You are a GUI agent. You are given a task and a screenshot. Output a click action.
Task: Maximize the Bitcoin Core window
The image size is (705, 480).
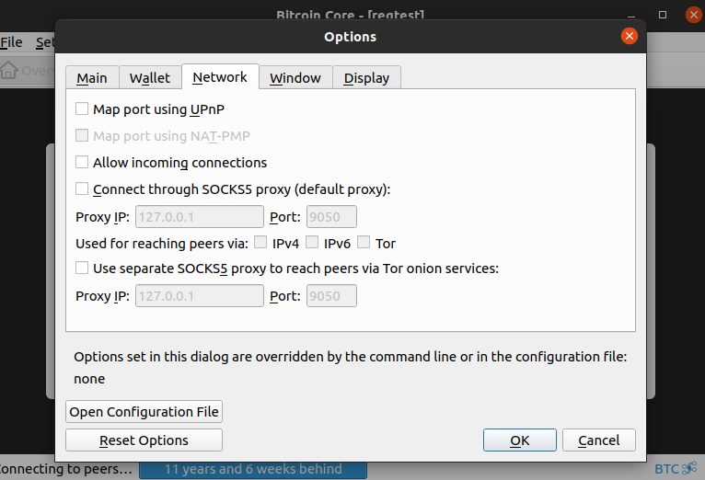coord(663,15)
